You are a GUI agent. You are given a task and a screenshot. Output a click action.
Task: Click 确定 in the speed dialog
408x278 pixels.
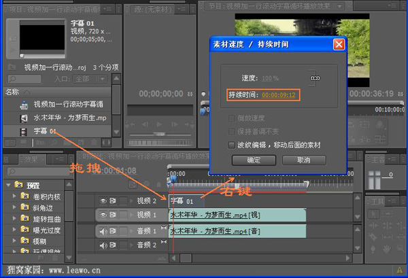[x=254, y=160]
